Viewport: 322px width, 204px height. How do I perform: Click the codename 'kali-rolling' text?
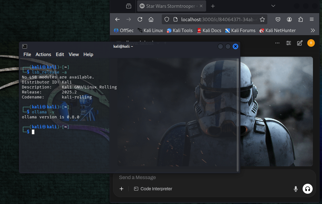77,97
